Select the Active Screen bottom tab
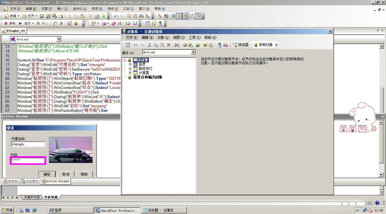 [x=55, y=181]
